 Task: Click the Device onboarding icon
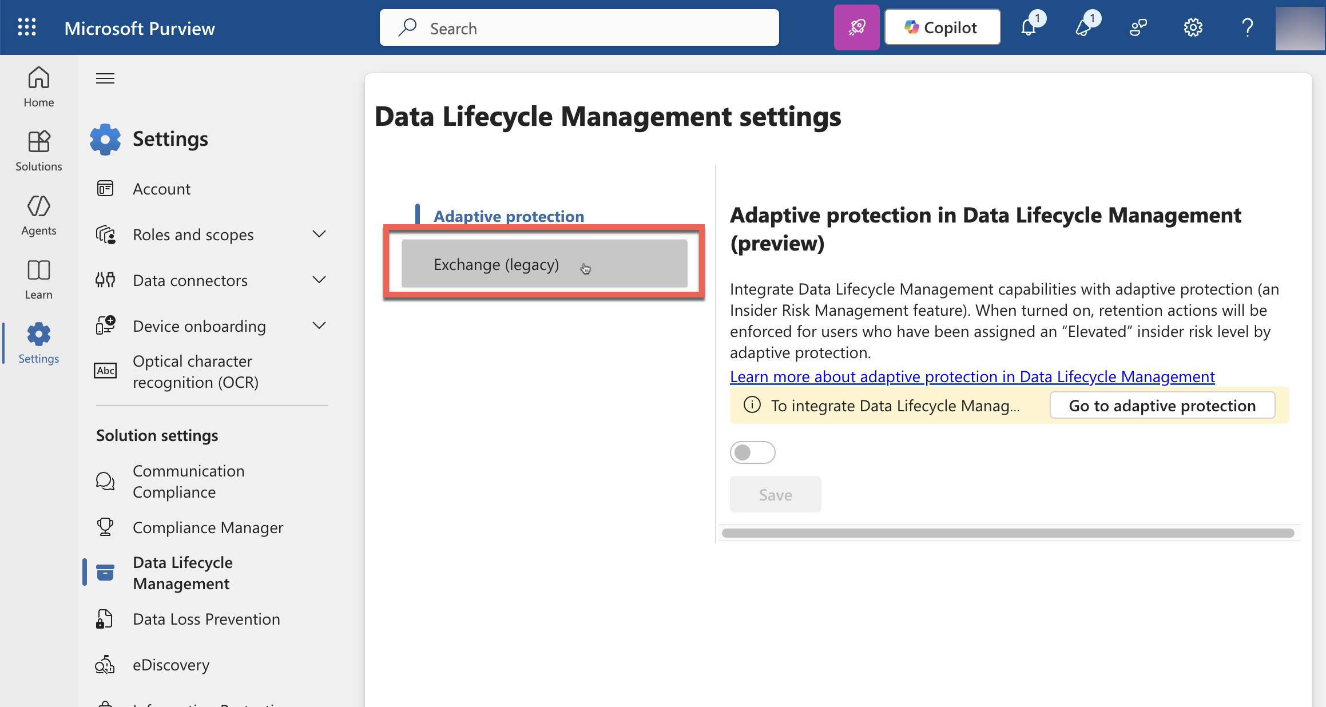pos(105,325)
